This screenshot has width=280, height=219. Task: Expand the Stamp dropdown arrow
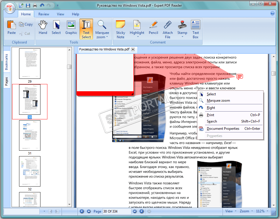tap(182, 37)
